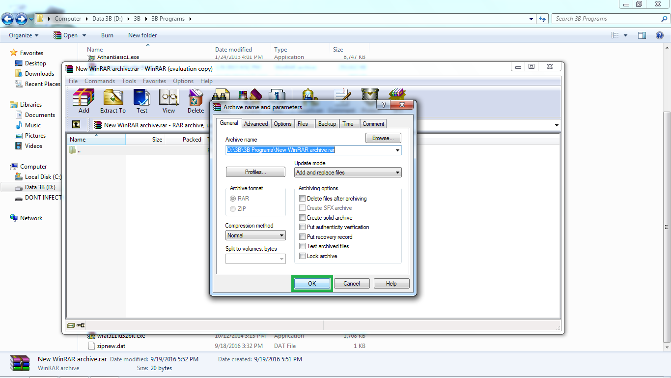Click the drive icon in WinRAR status bar
The height and width of the screenshot is (378, 671).
(71, 325)
